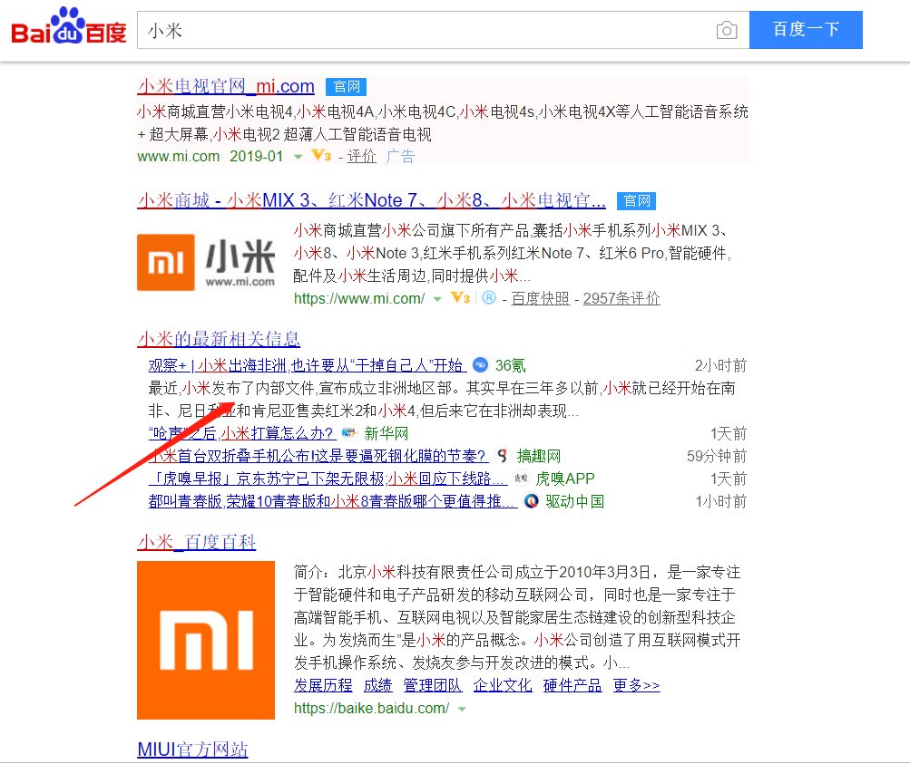The image size is (910, 764).
Task: Click the 36氪 source name
Action: [510, 365]
